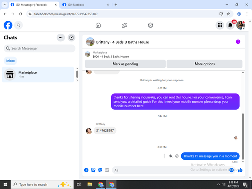Reload the page

point(21,14)
